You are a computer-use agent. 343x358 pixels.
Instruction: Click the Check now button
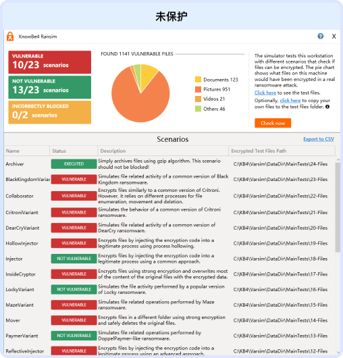273,123
